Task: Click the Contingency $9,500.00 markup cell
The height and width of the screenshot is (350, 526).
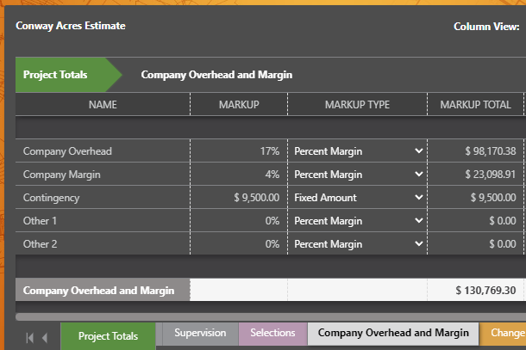Action: [x=239, y=198]
